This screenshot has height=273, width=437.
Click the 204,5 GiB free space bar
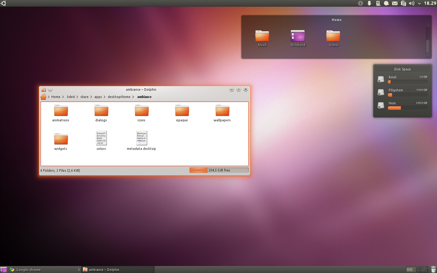point(219,170)
